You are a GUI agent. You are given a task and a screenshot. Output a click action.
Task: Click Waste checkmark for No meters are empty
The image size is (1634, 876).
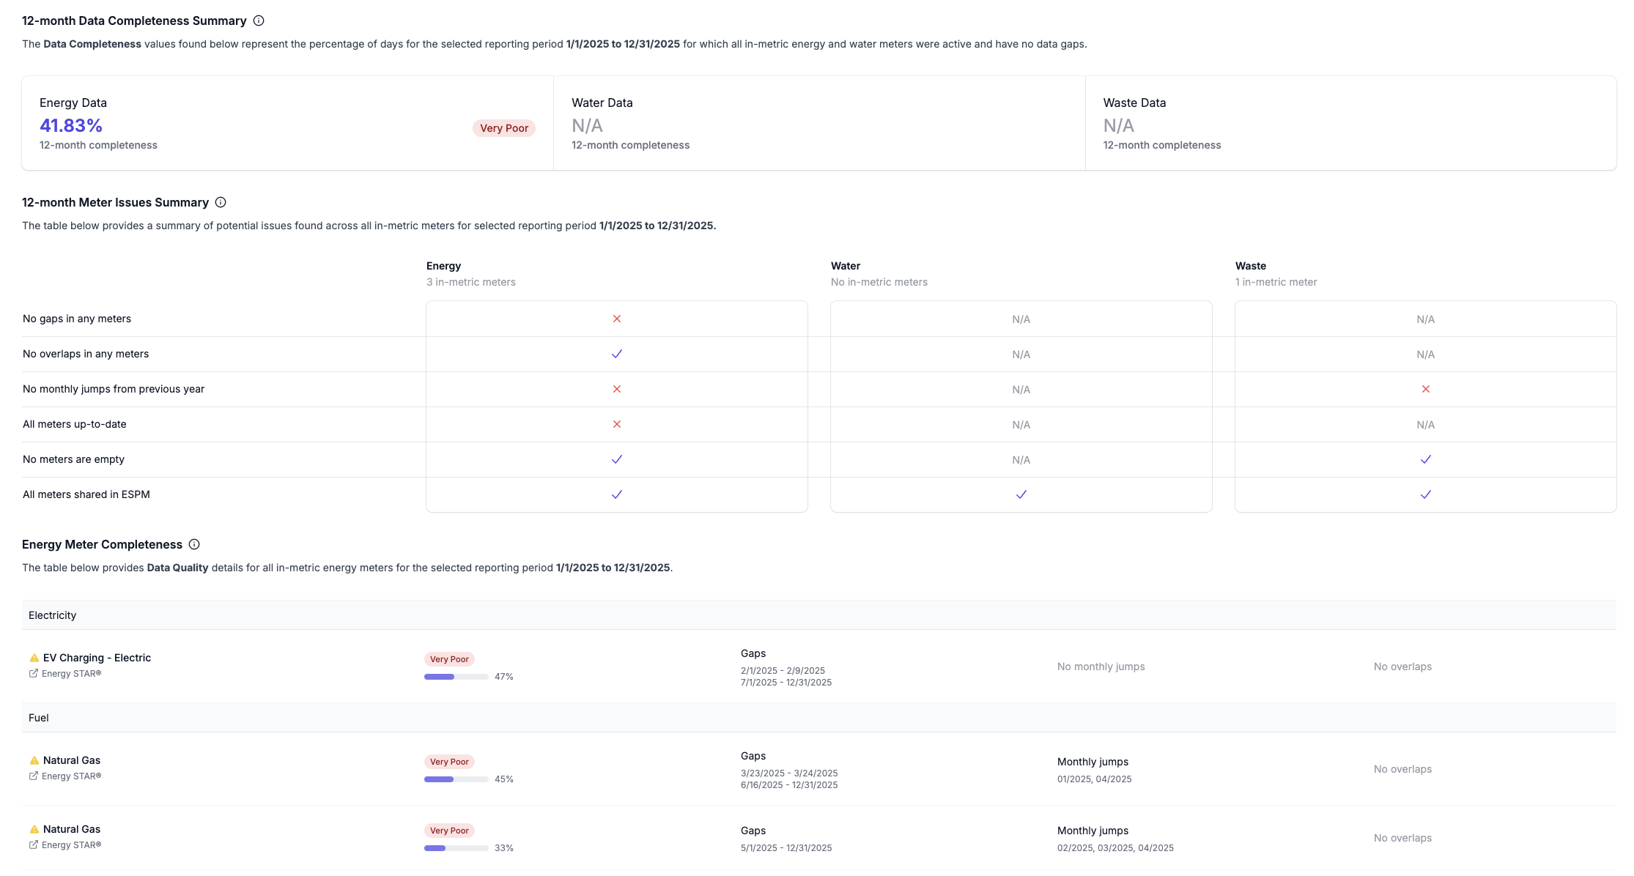pos(1425,459)
